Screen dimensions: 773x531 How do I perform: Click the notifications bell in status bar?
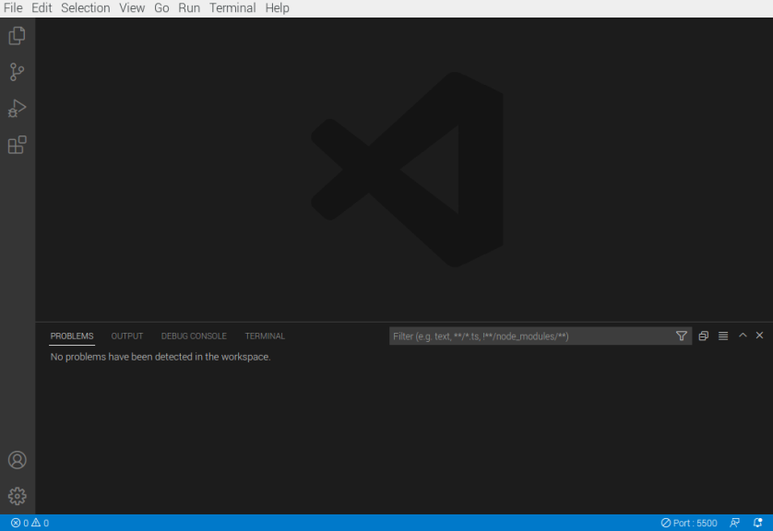(757, 523)
